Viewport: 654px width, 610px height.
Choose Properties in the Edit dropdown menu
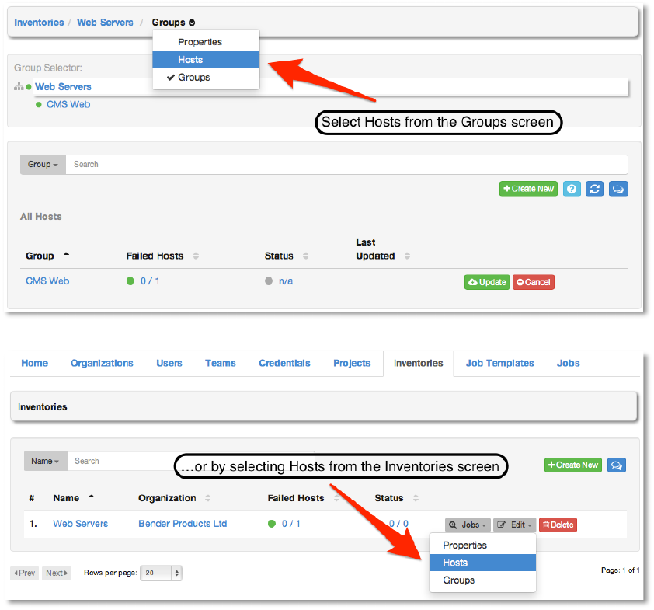point(482,546)
